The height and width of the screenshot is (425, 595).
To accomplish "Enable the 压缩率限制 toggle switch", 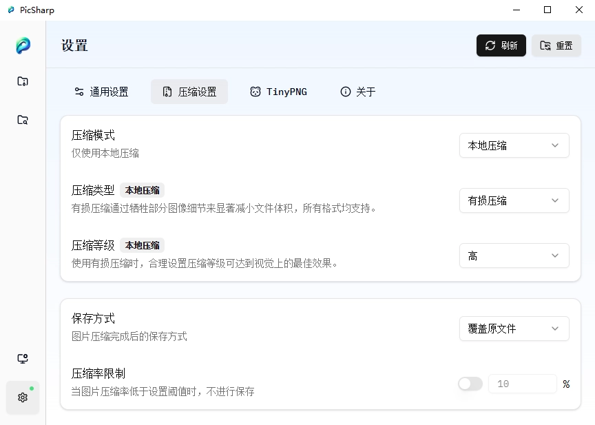I will tap(470, 383).
